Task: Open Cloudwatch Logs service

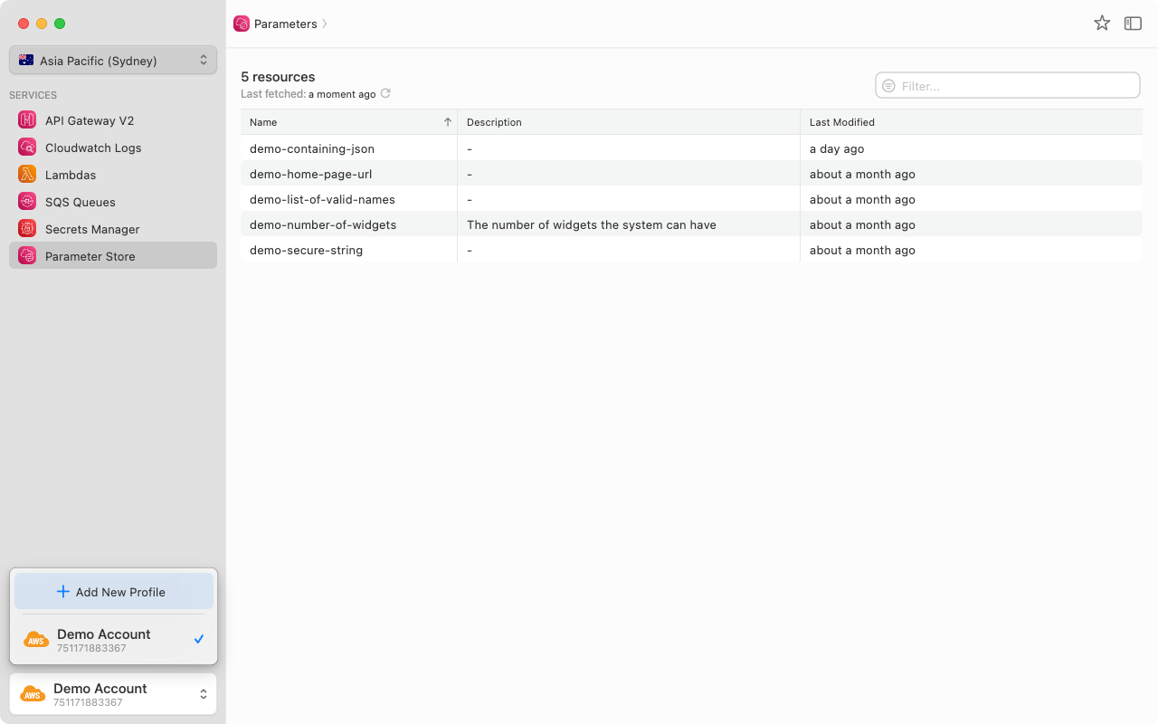Action: (113, 148)
